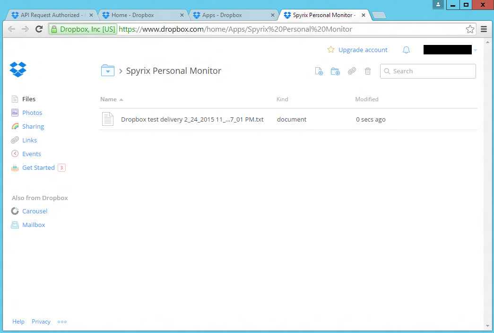The width and height of the screenshot is (494, 333).
Task: Sort by the Modified column header
Action: (x=367, y=99)
